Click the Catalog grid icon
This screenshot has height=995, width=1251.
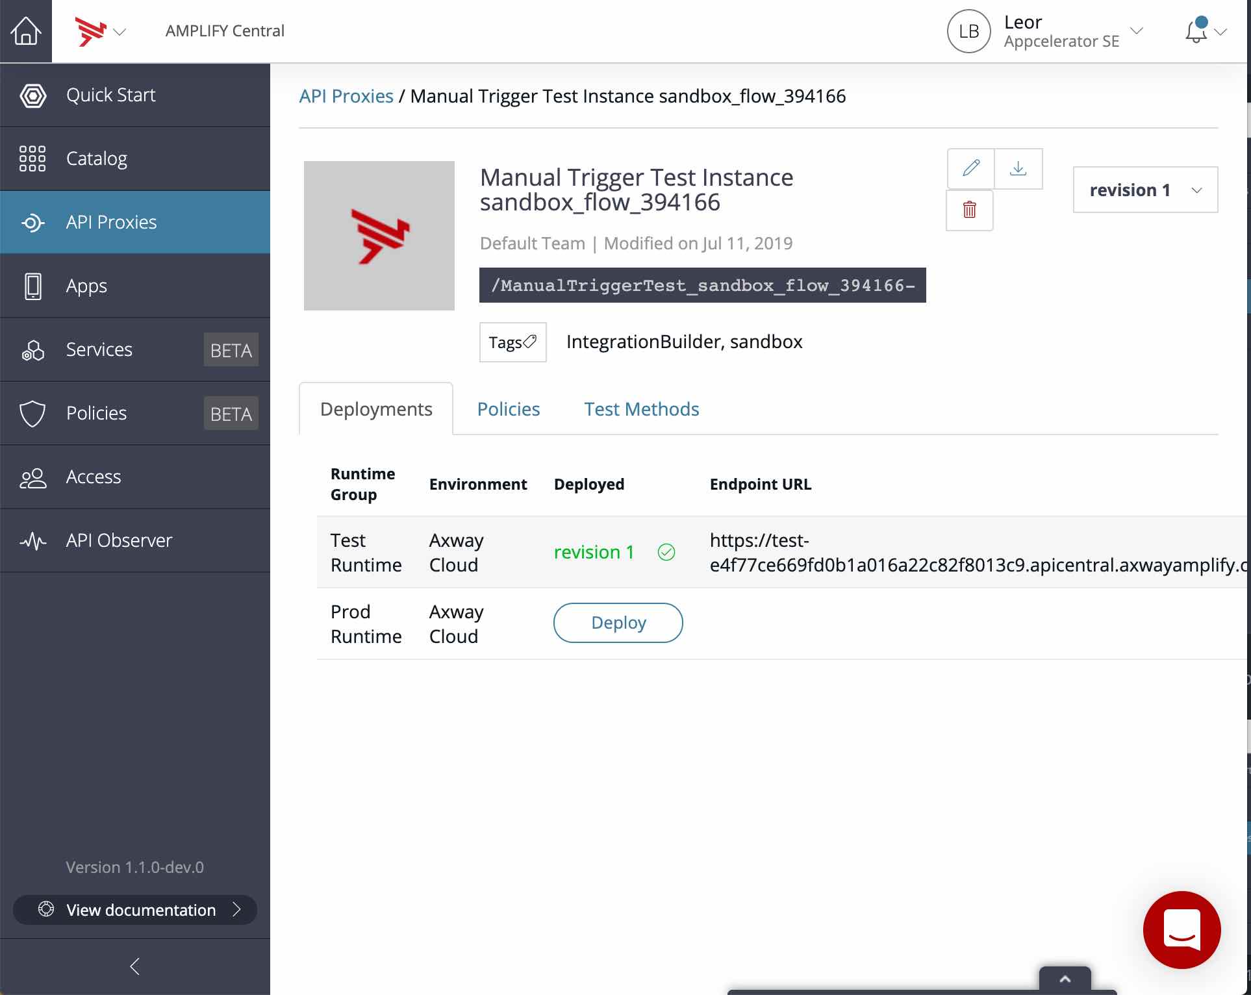coord(32,158)
